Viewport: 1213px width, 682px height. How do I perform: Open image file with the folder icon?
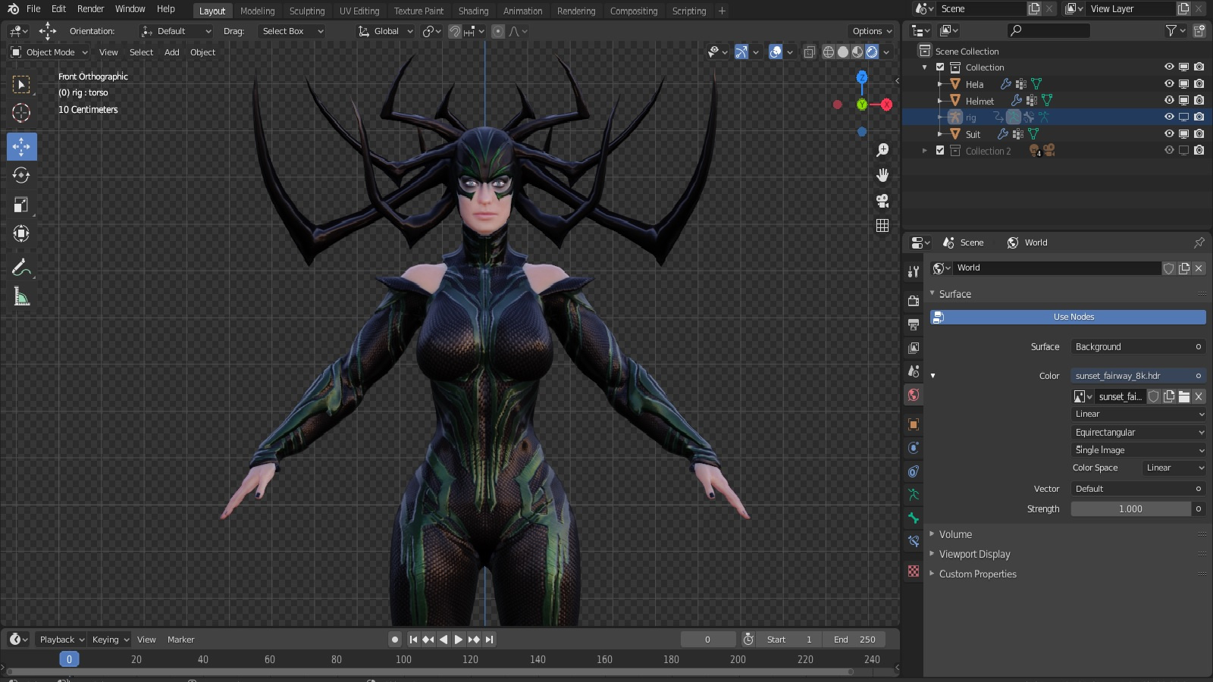click(x=1184, y=396)
